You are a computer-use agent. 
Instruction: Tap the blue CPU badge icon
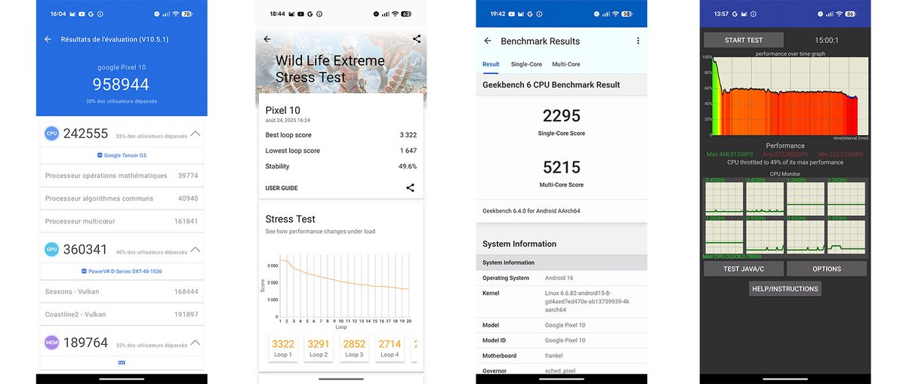tap(51, 134)
